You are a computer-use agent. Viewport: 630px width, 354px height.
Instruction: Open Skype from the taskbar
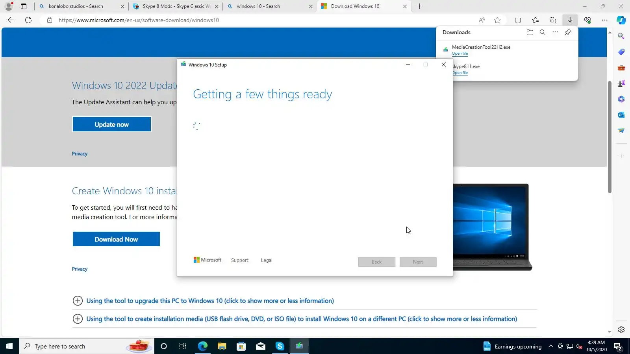click(x=280, y=347)
